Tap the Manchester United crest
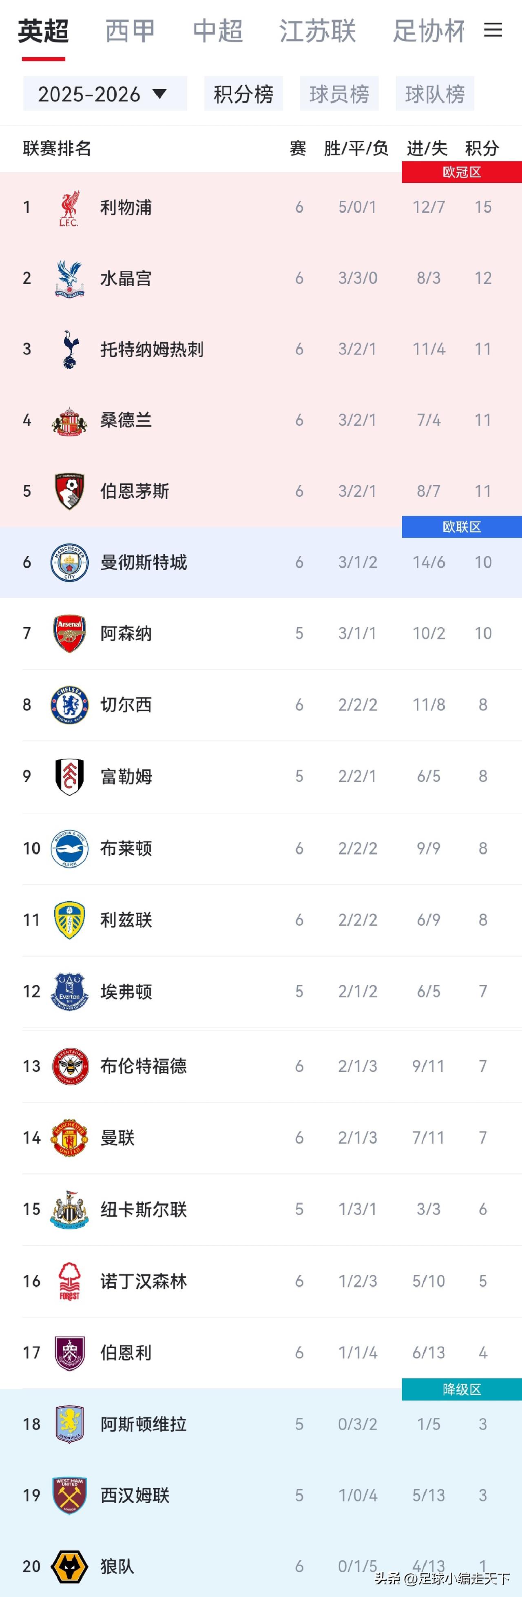This screenshot has height=1597, width=522. [69, 1138]
